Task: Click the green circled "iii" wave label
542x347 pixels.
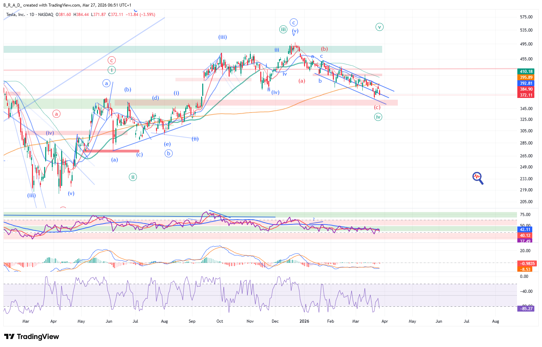Action: pyautogui.click(x=284, y=30)
